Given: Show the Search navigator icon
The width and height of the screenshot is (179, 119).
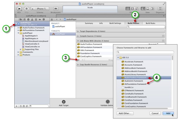Looking at the screenshot, I should [x=28, y=19].
